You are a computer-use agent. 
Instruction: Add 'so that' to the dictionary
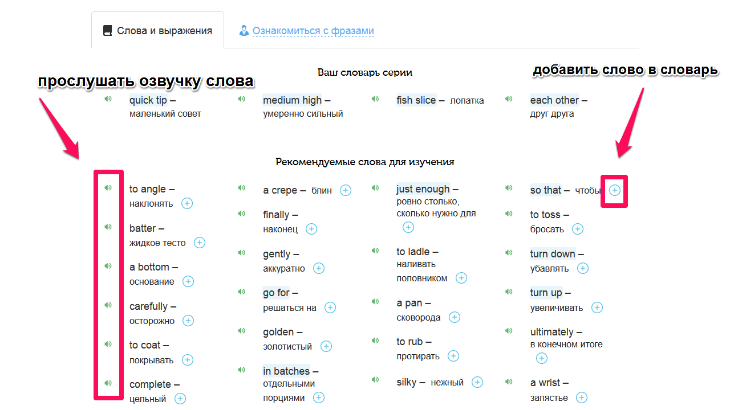coord(615,190)
